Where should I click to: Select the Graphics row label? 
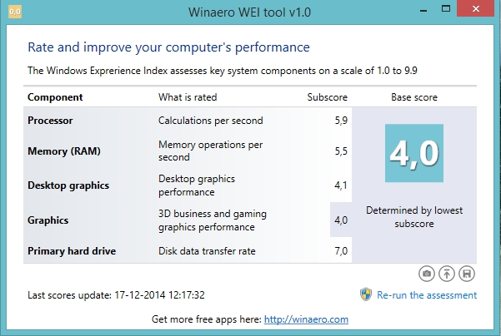48,220
